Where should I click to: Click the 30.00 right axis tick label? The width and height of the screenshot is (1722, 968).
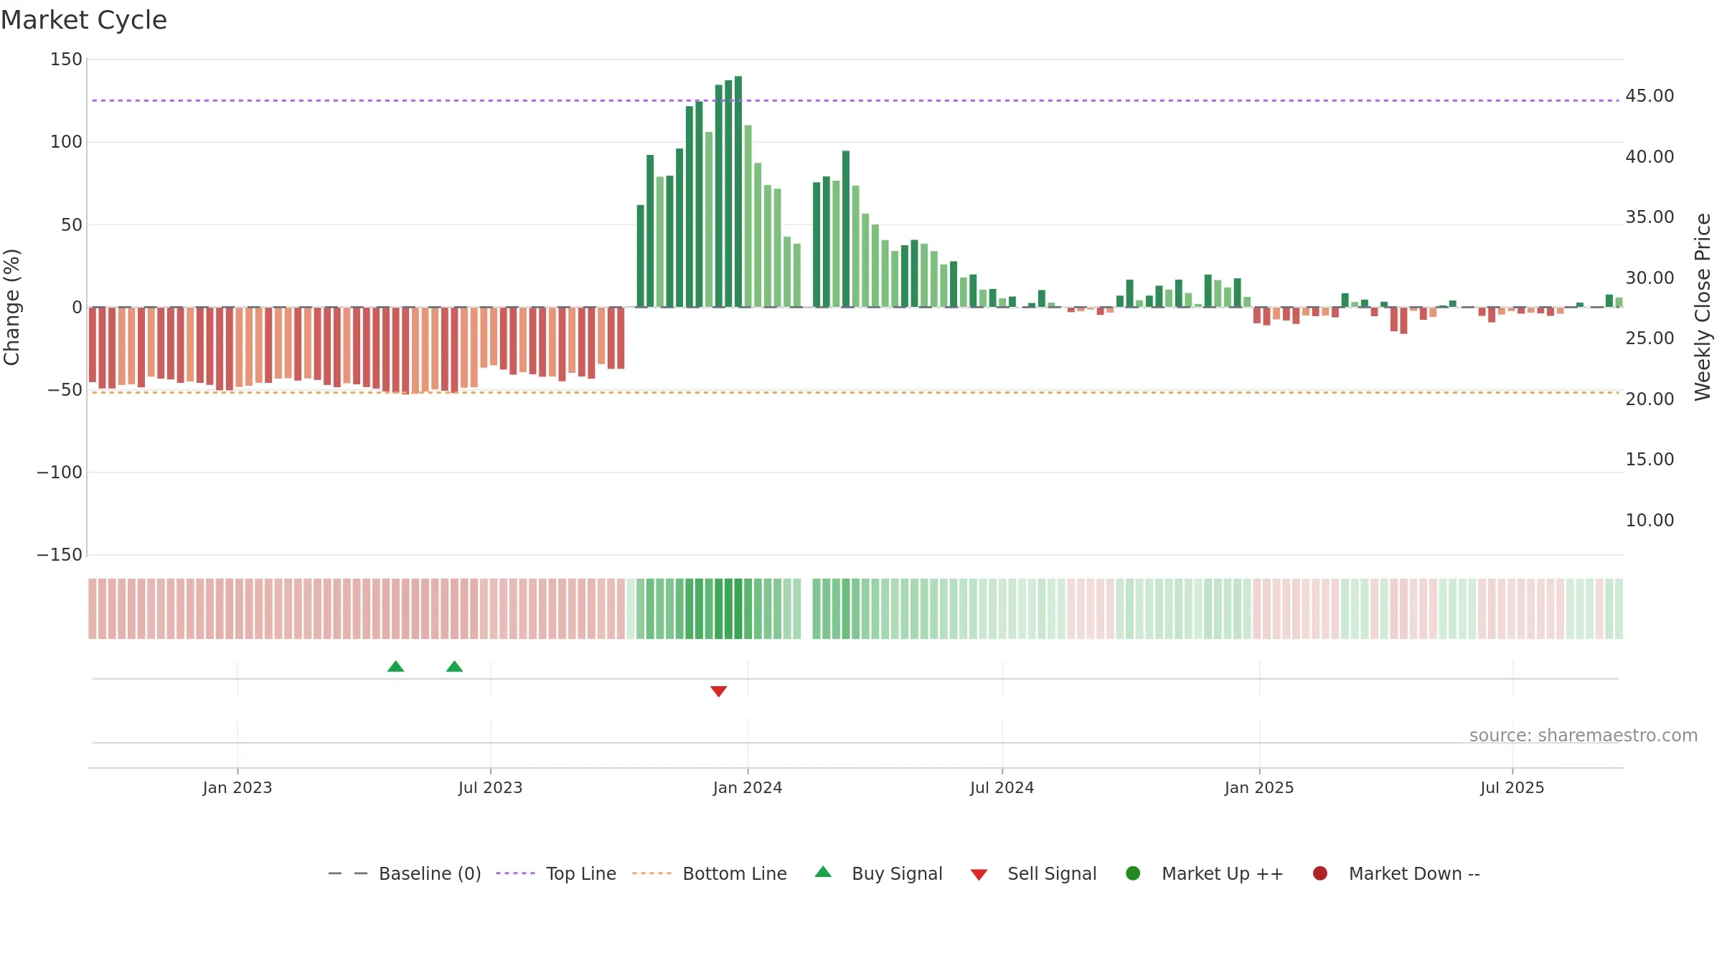coord(1650,278)
